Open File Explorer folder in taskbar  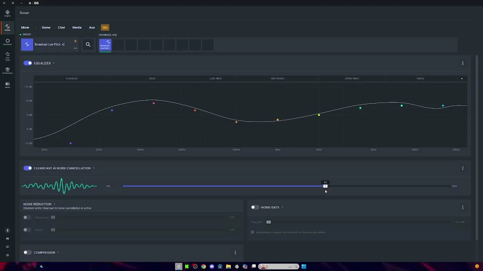click(228, 266)
